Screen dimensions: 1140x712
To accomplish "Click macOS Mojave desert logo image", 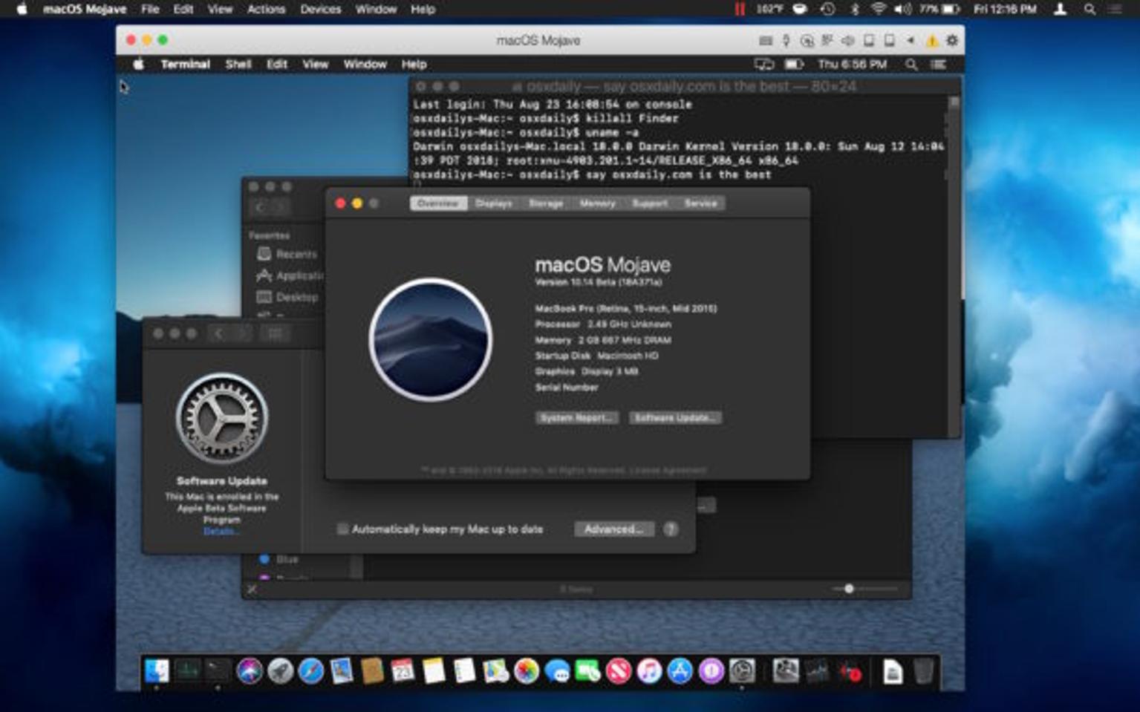I will point(431,339).
